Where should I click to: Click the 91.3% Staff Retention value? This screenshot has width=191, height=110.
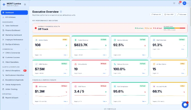pyautogui.click(x=157, y=45)
